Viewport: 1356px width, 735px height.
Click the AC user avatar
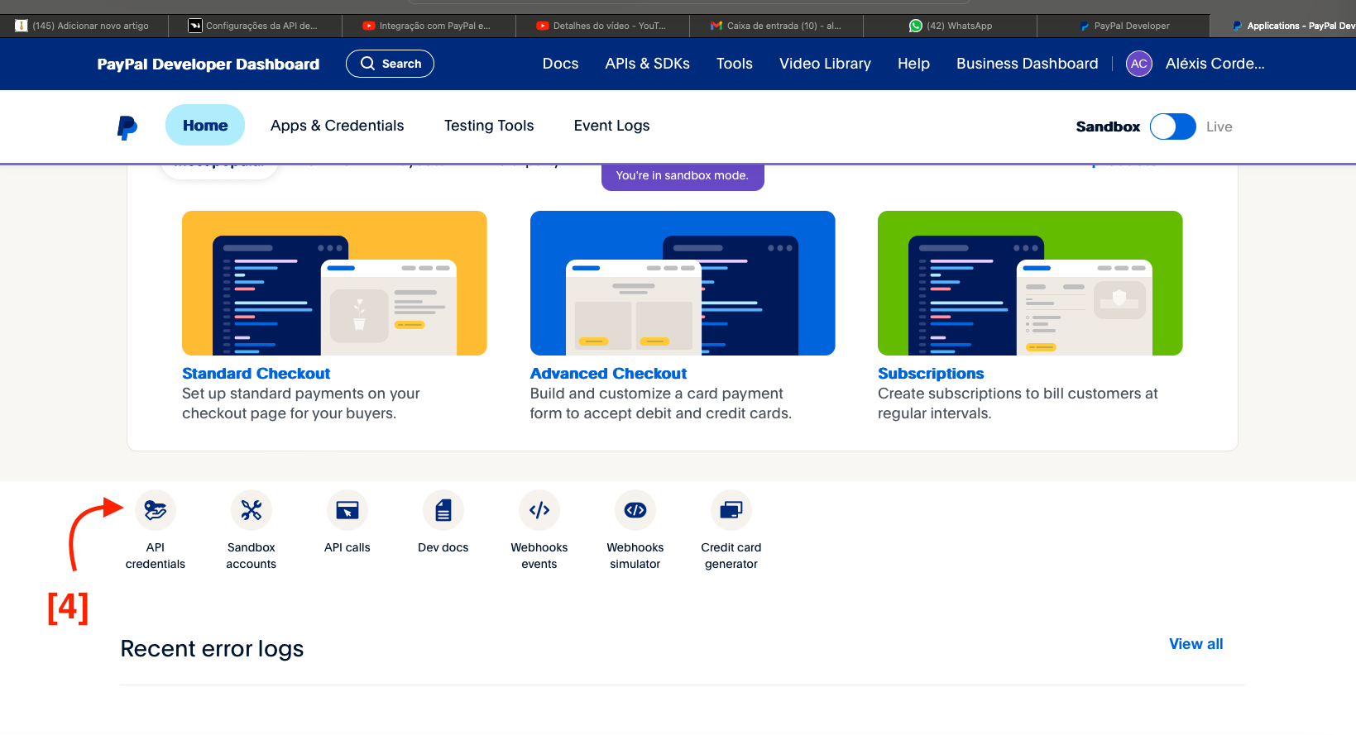click(1139, 64)
